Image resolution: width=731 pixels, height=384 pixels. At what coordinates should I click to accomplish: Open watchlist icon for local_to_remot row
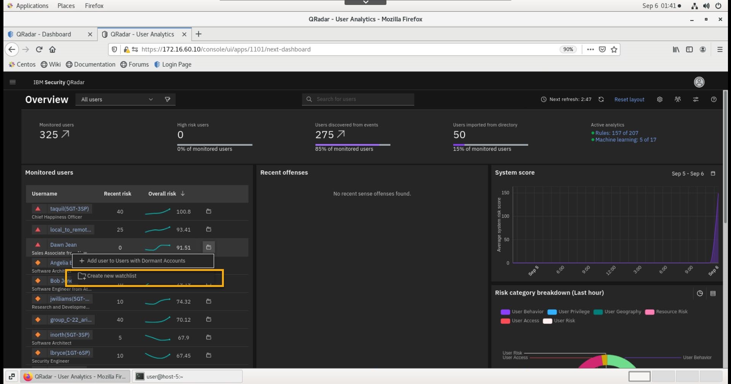(209, 229)
